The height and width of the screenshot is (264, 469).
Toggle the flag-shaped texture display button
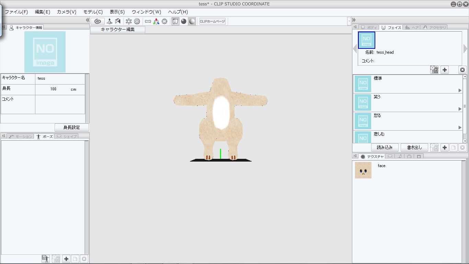tap(175, 21)
